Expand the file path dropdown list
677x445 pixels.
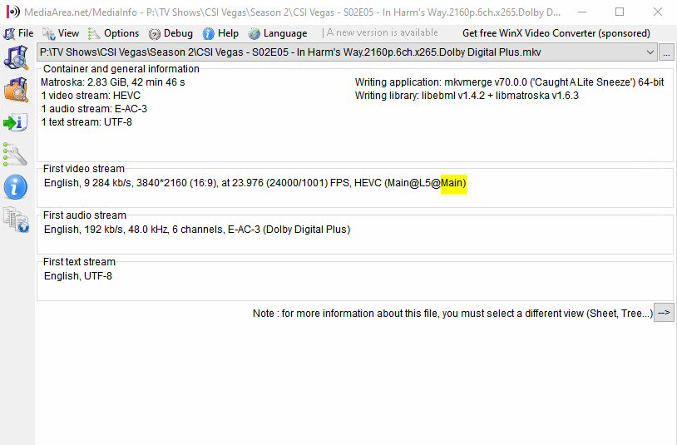[x=650, y=52]
